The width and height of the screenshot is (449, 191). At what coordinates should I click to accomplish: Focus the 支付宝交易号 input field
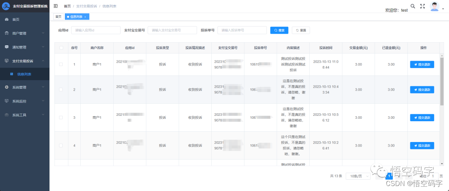point(172,30)
